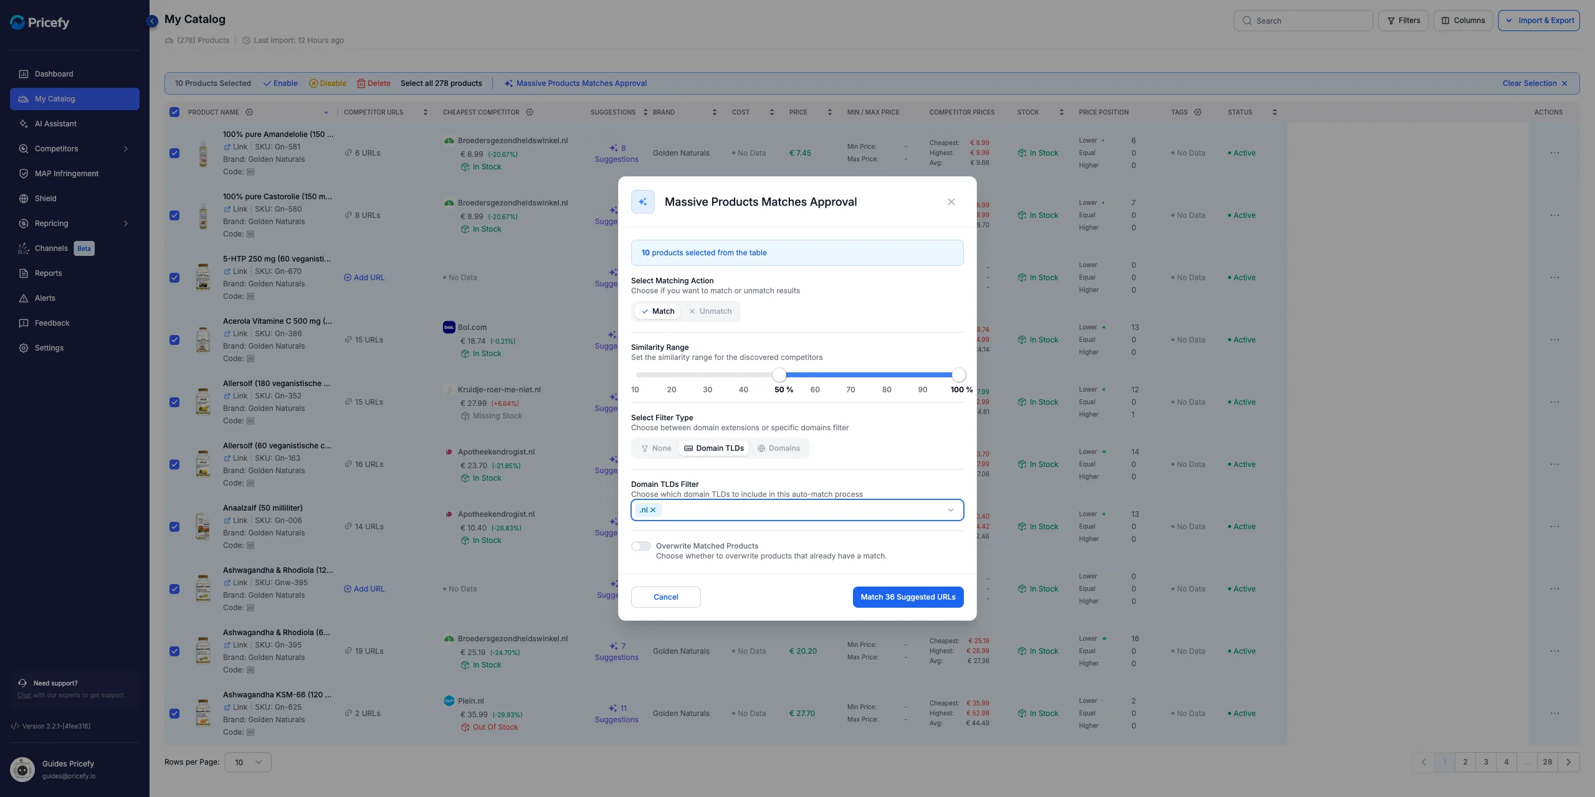Click the Settings gear icon in sidebar
Screen dimensions: 1595x797
tap(24, 348)
